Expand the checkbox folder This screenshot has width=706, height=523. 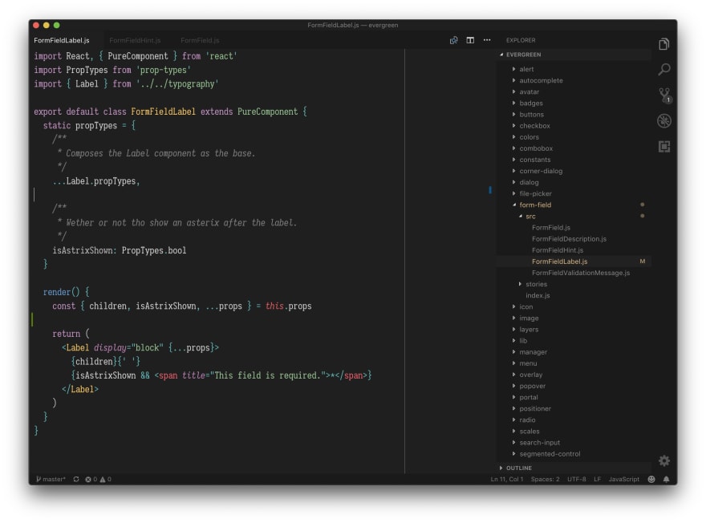click(x=574, y=126)
